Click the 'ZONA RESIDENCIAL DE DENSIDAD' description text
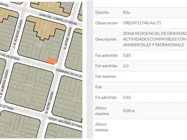Viewport: 187px width, 140px height. 155,33
